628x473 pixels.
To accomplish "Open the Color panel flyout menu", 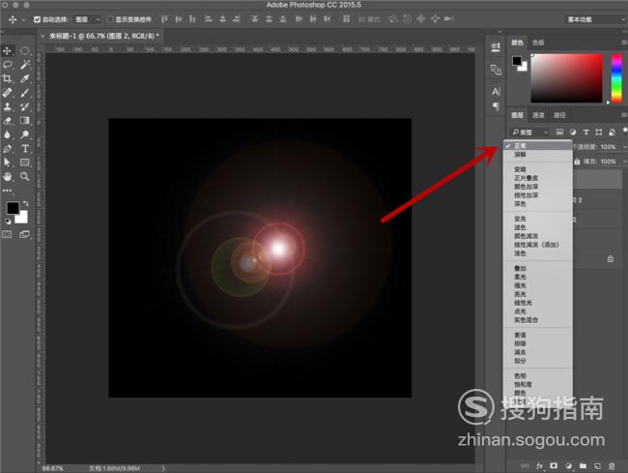I will (x=624, y=43).
